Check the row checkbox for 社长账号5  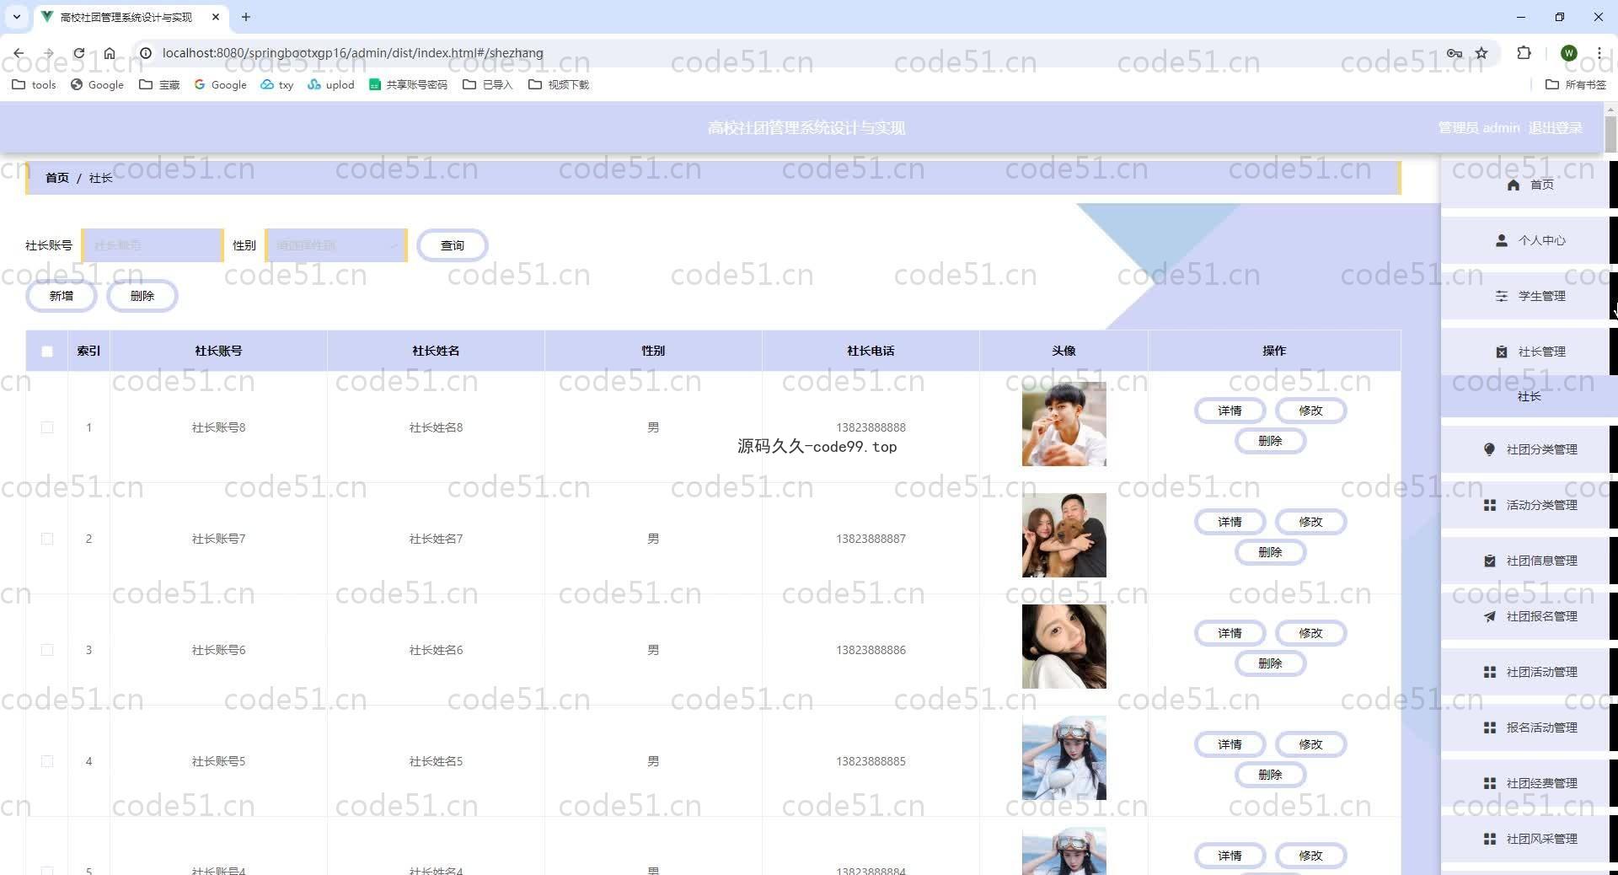[47, 761]
